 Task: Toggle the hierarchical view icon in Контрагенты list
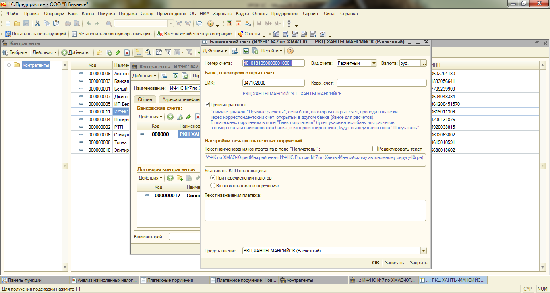(138, 52)
